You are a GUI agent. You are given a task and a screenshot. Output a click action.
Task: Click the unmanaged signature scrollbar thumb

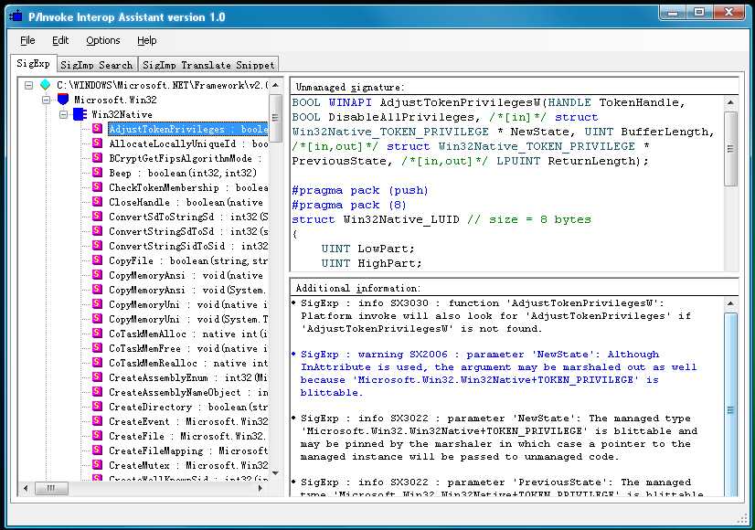pos(731,148)
